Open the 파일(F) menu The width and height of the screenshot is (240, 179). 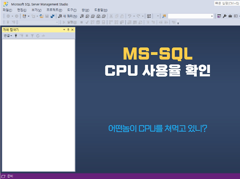(x=7, y=10)
